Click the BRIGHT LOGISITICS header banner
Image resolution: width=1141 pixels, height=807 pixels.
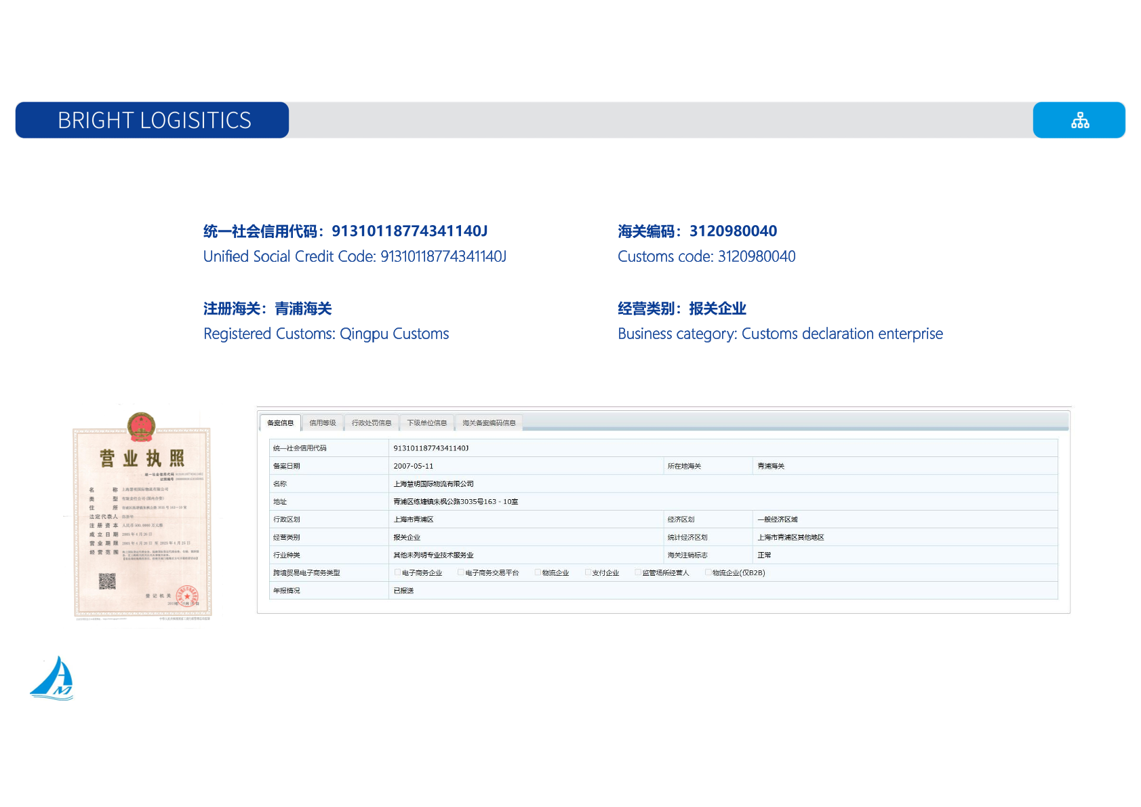(x=155, y=120)
